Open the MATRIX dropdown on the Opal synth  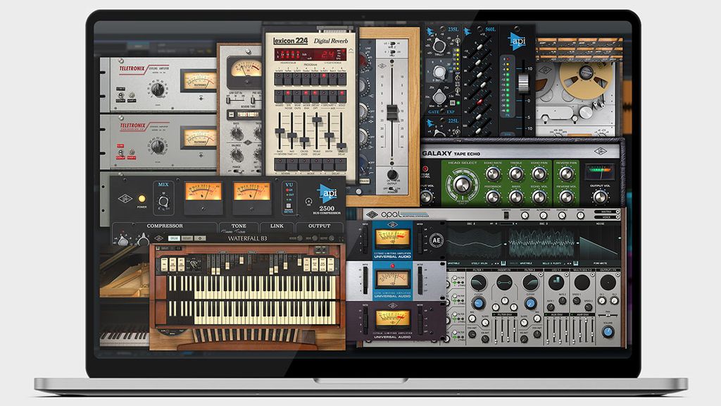606,212
